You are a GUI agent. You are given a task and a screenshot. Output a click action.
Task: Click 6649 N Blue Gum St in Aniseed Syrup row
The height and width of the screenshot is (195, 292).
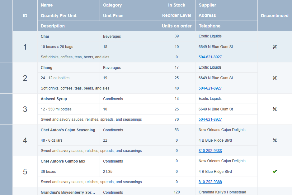tap(216, 109)
